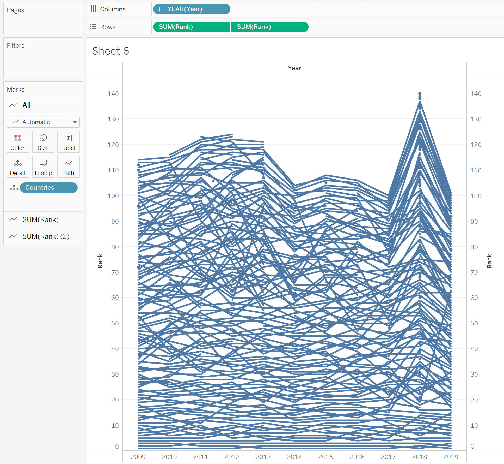Open the Path marks card button
The height and width of the screenshot is (464, 504).
(x=68, y=167)
